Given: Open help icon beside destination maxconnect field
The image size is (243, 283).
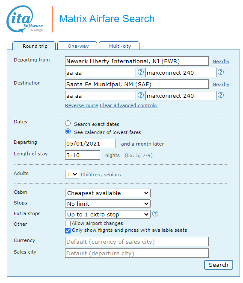Looking at the screenshot, I should click(x=221, y=95).
